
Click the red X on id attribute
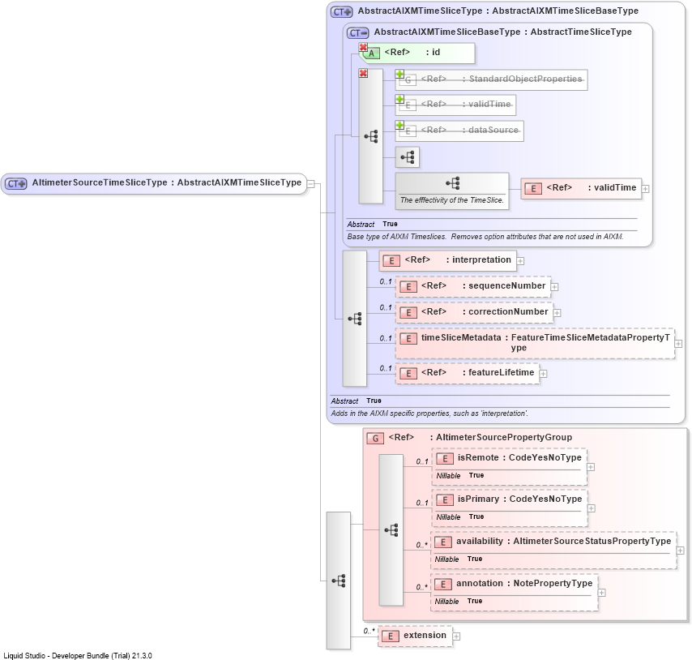[x=363, y=47]
